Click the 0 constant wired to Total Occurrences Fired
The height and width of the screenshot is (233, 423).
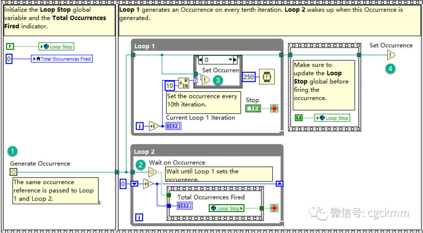(9, 59)
